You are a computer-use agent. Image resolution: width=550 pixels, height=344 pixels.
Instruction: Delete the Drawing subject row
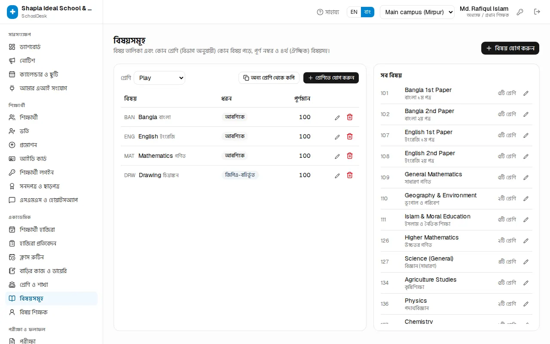[x=350, y=175]
